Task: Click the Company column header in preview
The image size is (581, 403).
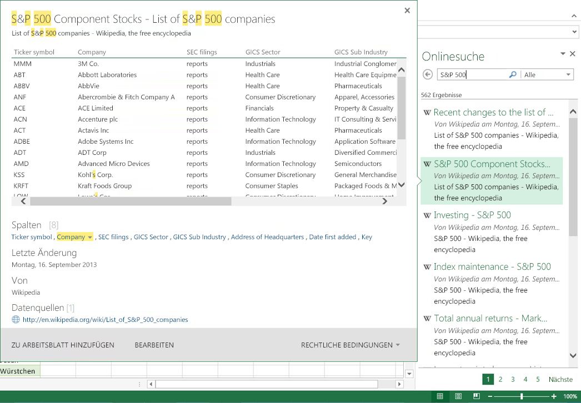Action: (x=92, y=52)
